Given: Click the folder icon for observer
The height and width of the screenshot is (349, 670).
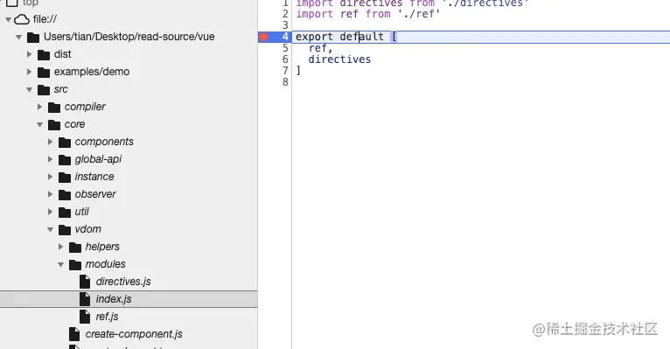Looking at the screenshot, I should point(65,195).
